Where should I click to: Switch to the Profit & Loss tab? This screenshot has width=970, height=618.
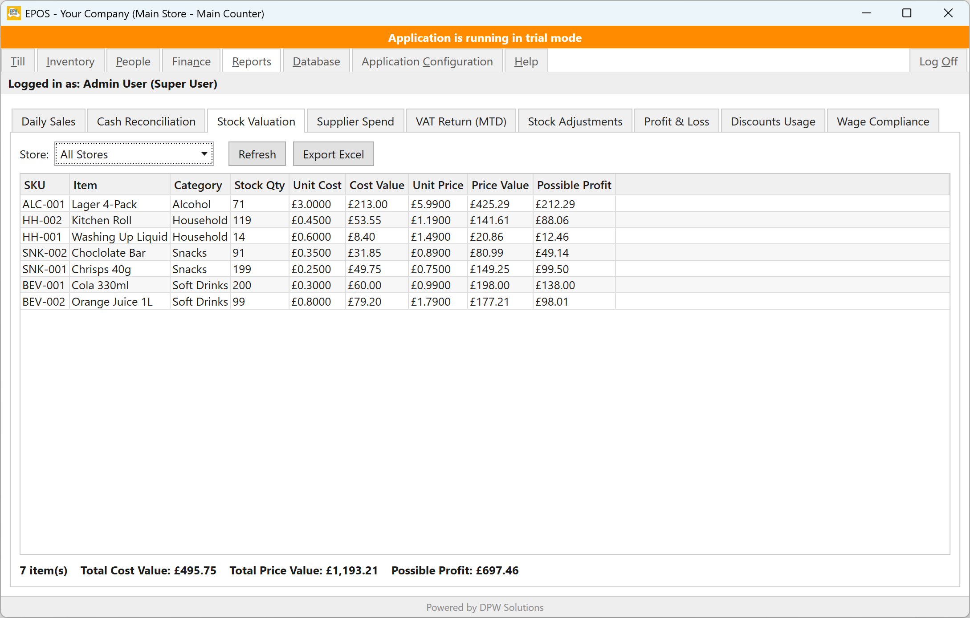677,121
